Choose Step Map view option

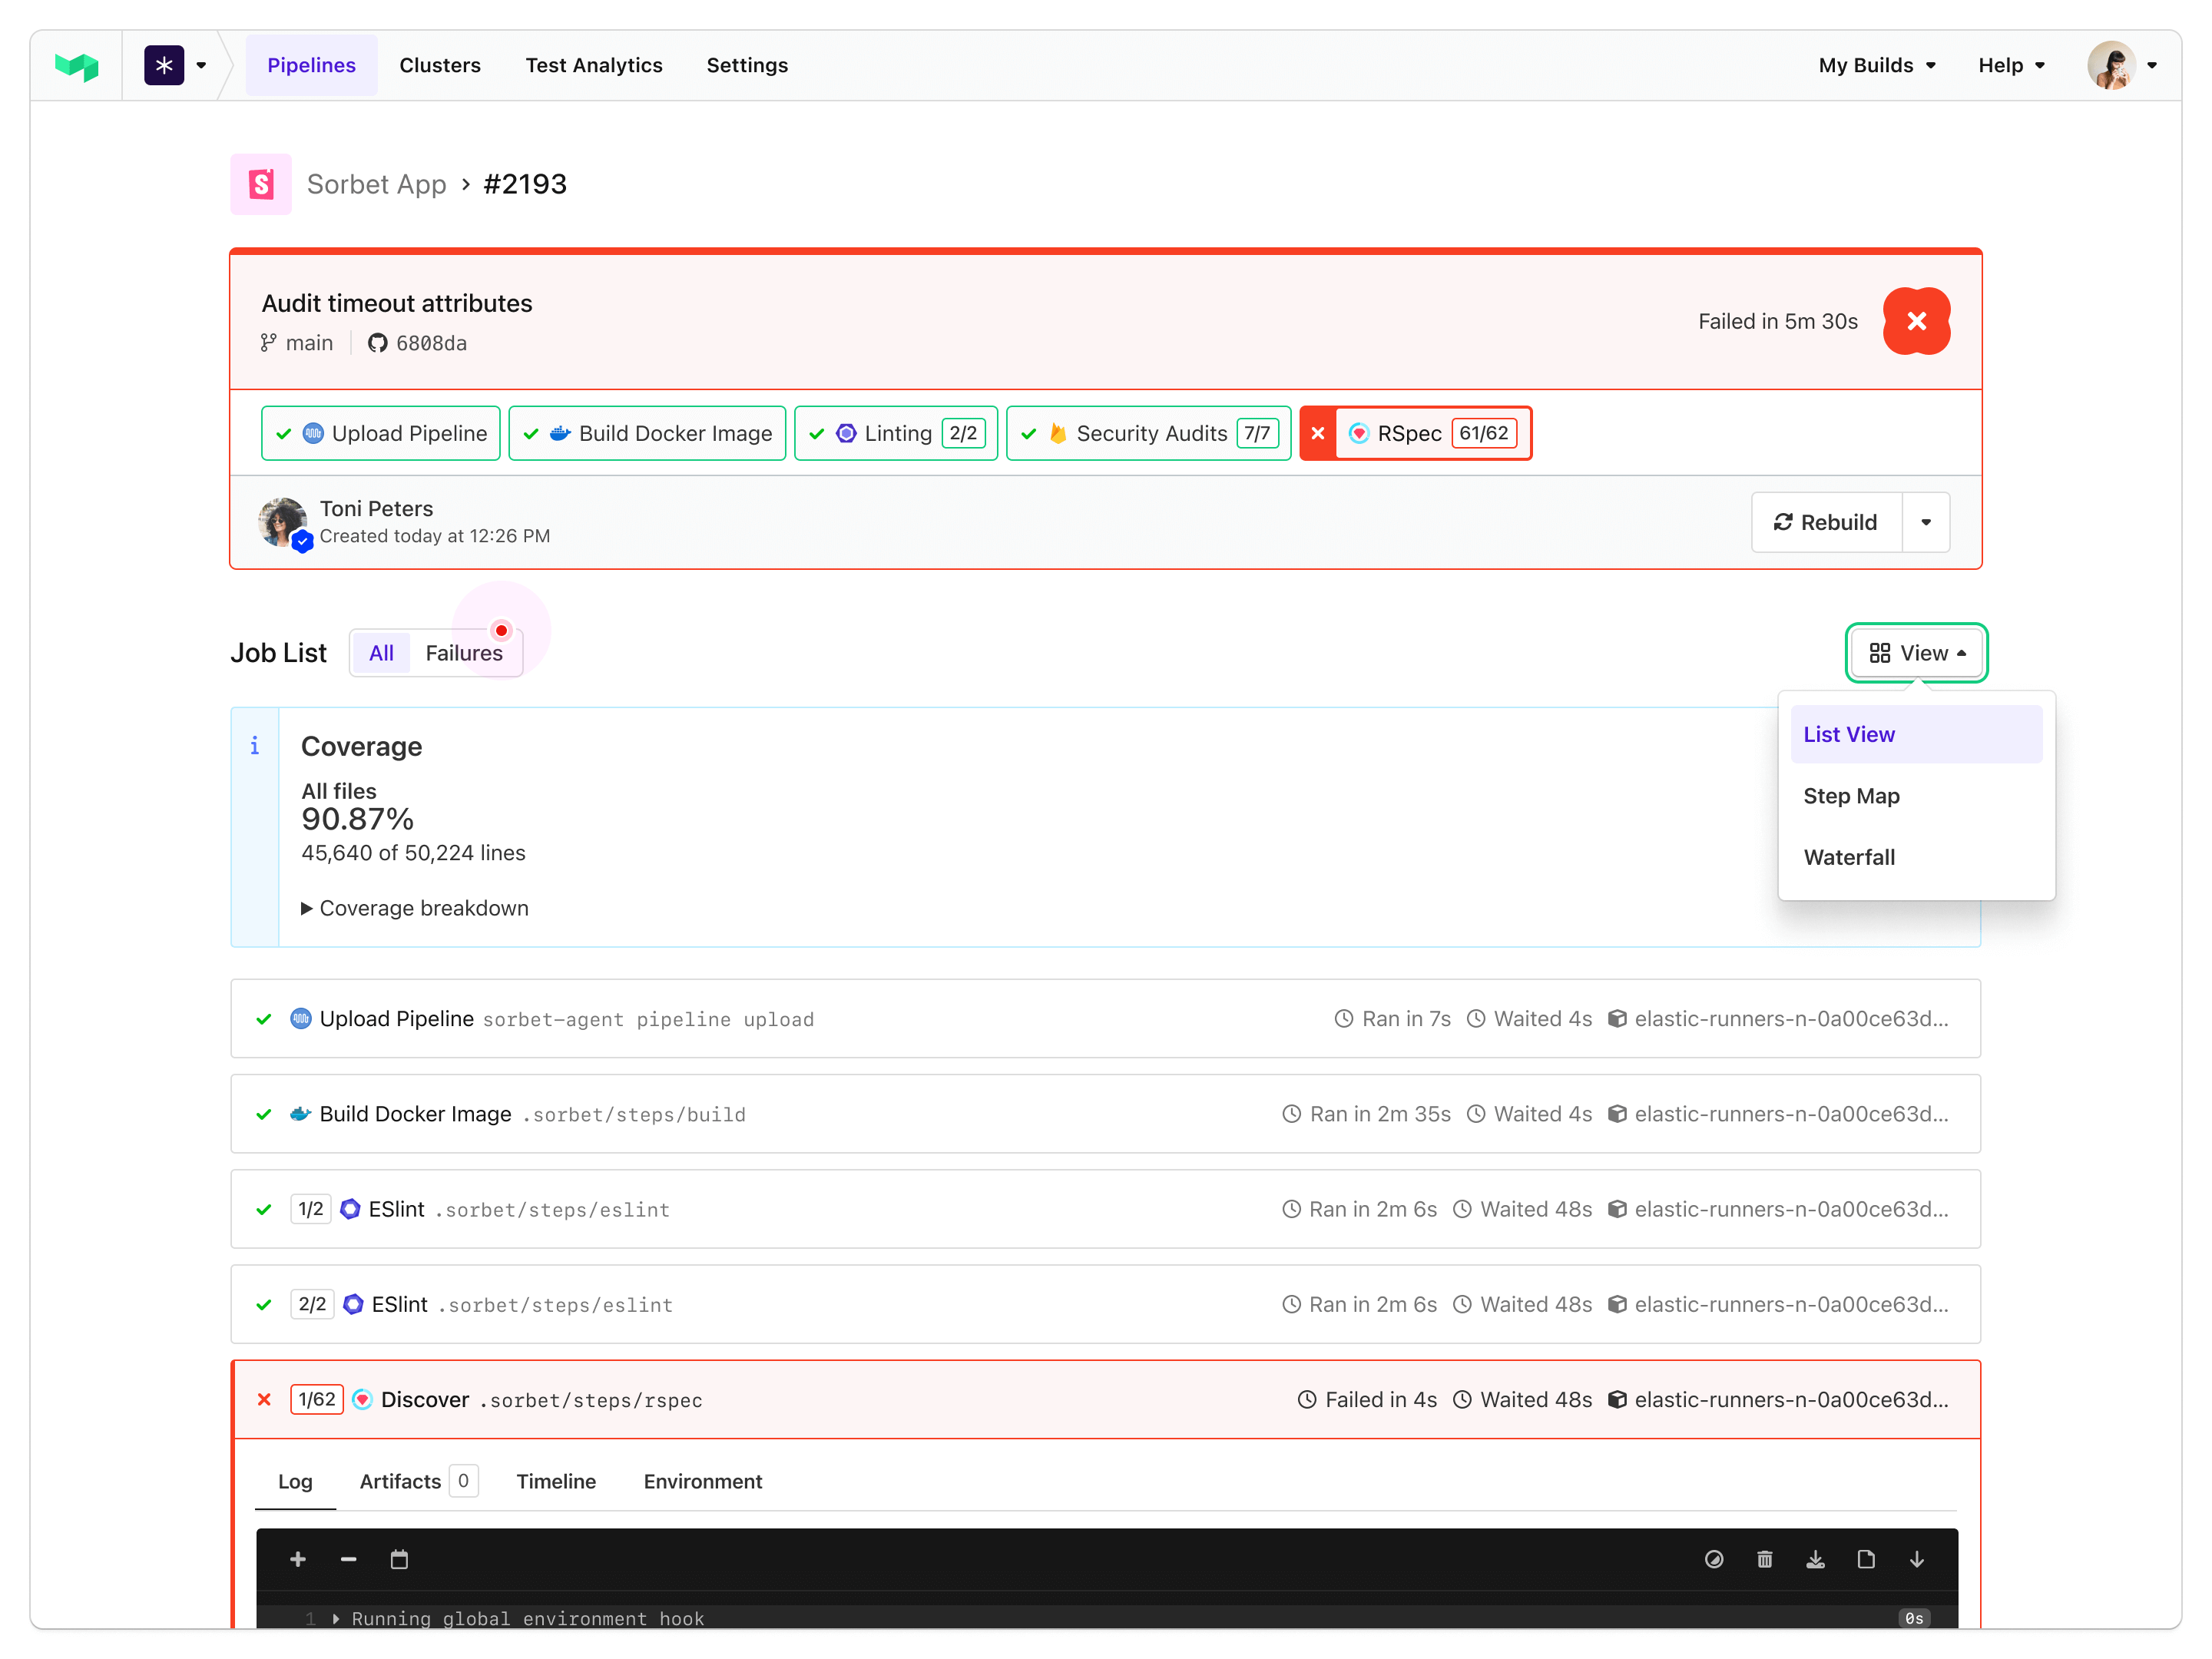1851,796
